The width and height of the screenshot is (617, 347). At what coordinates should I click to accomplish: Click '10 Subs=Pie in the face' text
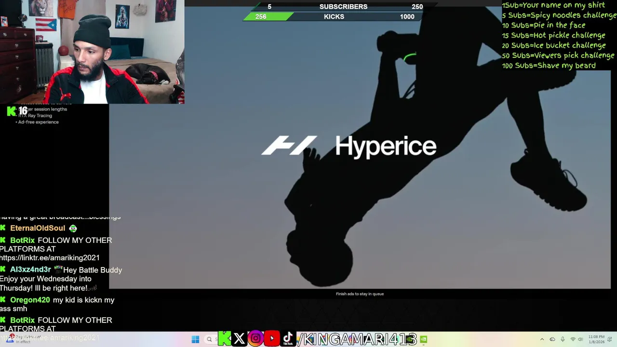coord(544,25)
